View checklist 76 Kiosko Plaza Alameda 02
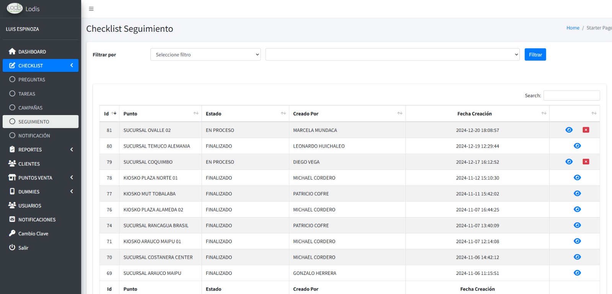612x294 pixels. click(577, 209)
